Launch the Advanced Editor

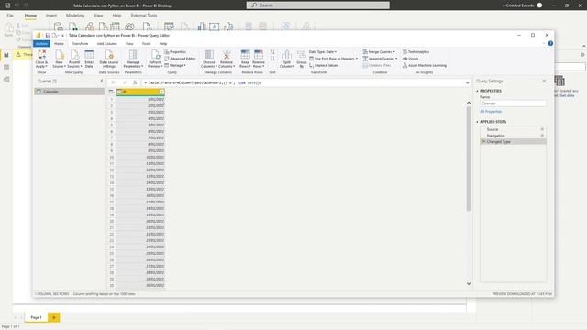click(x=180, y=59)
